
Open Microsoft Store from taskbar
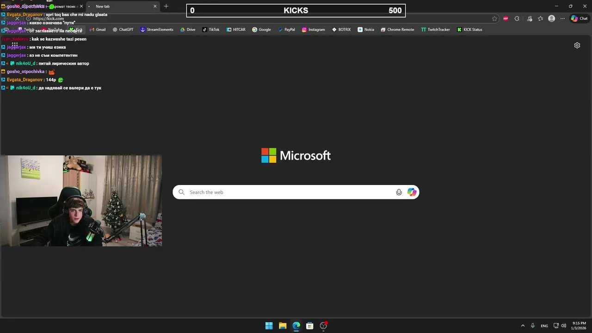pos(310,326)
